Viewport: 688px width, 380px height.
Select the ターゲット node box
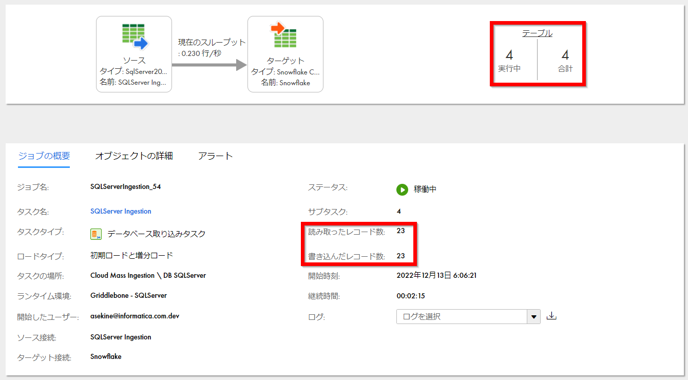pyautogui.click(x=285, y=54)
